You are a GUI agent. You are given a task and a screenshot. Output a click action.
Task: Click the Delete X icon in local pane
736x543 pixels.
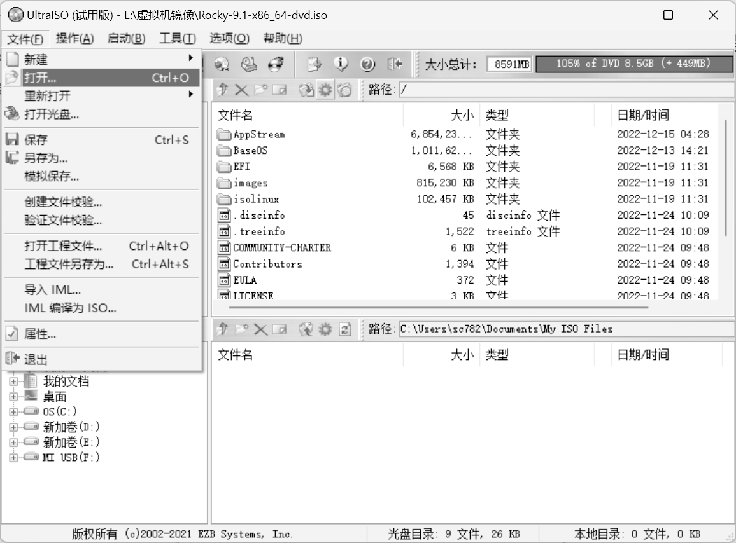coord(260,329)
